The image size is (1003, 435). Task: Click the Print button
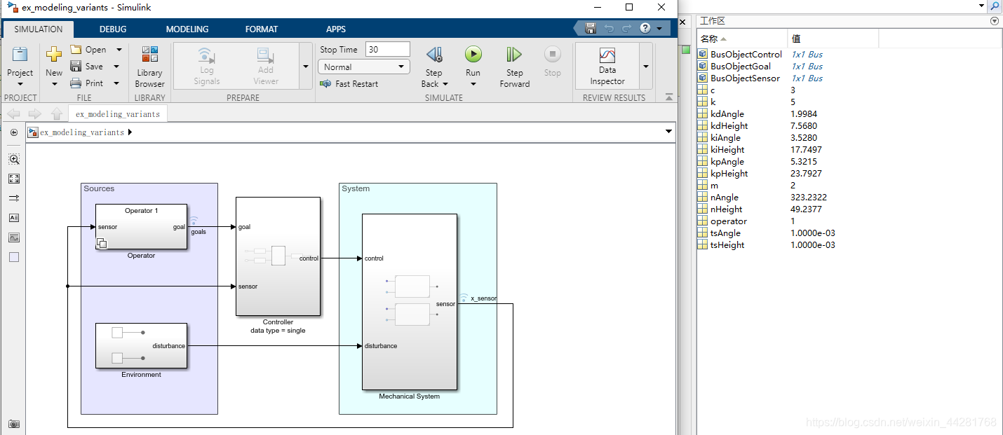tap(88, 83)
